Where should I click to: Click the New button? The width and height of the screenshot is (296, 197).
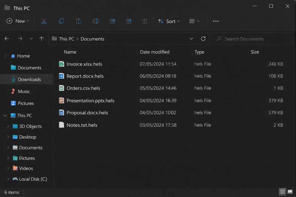(17, 21)
